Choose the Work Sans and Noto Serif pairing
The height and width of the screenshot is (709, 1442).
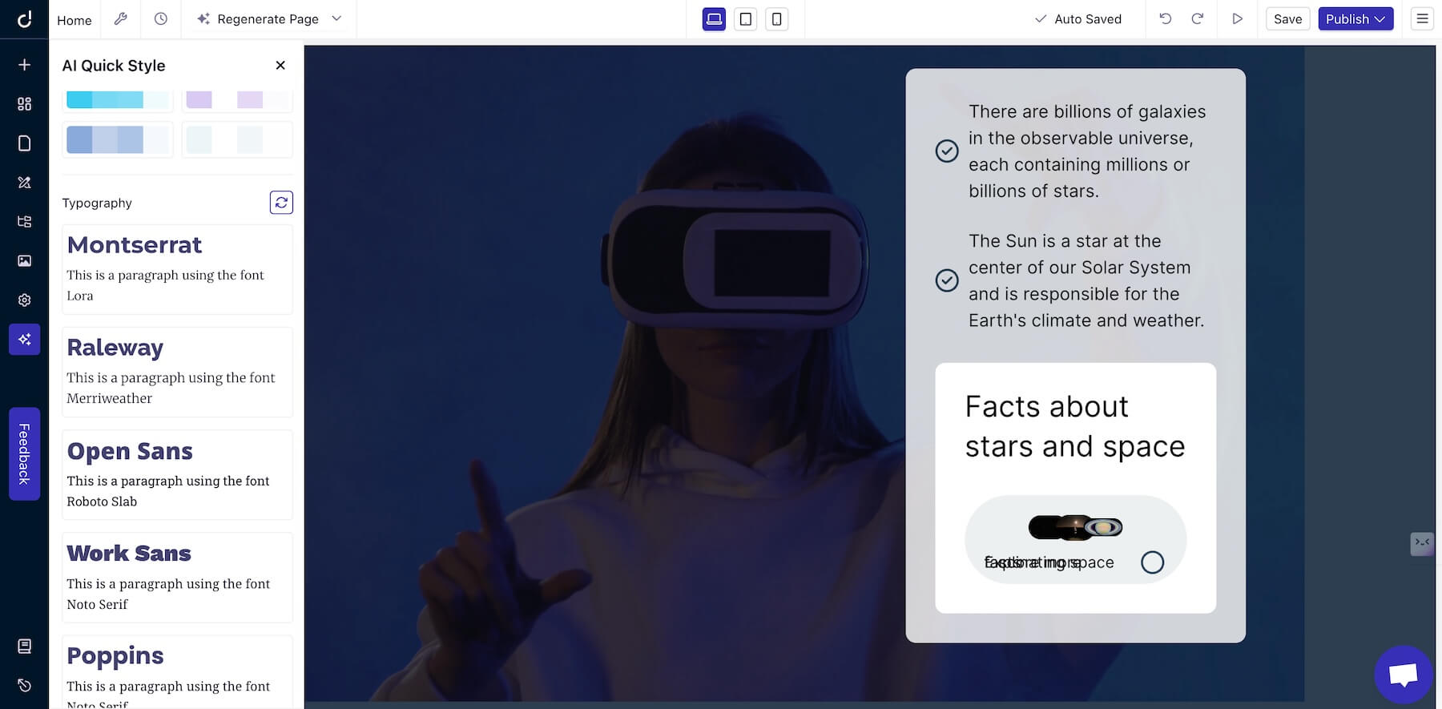177,578
